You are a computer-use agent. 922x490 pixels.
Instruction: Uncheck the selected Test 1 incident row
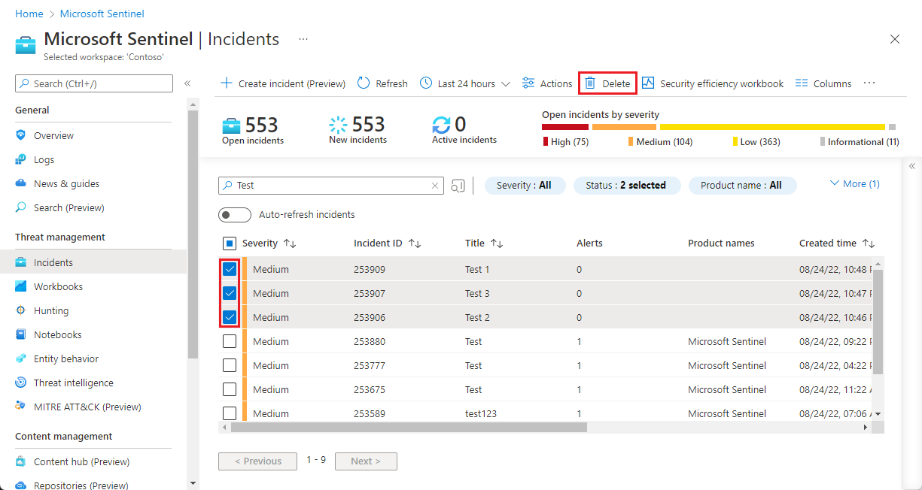click(x=230, y=269)
